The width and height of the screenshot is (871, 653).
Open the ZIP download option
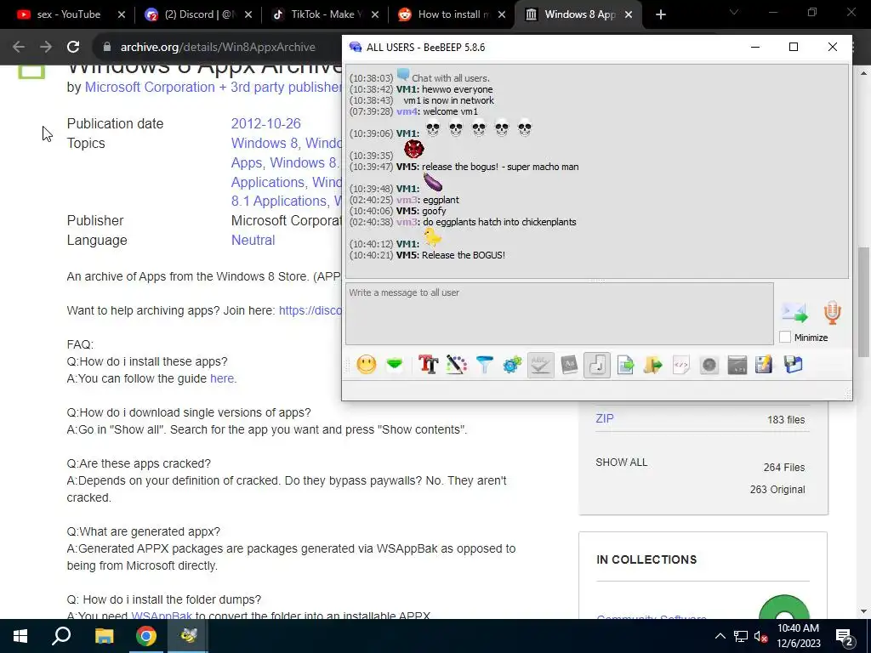[605, 418]
